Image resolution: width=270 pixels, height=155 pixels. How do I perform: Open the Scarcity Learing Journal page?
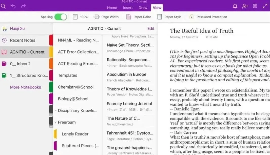coord(130,106)
